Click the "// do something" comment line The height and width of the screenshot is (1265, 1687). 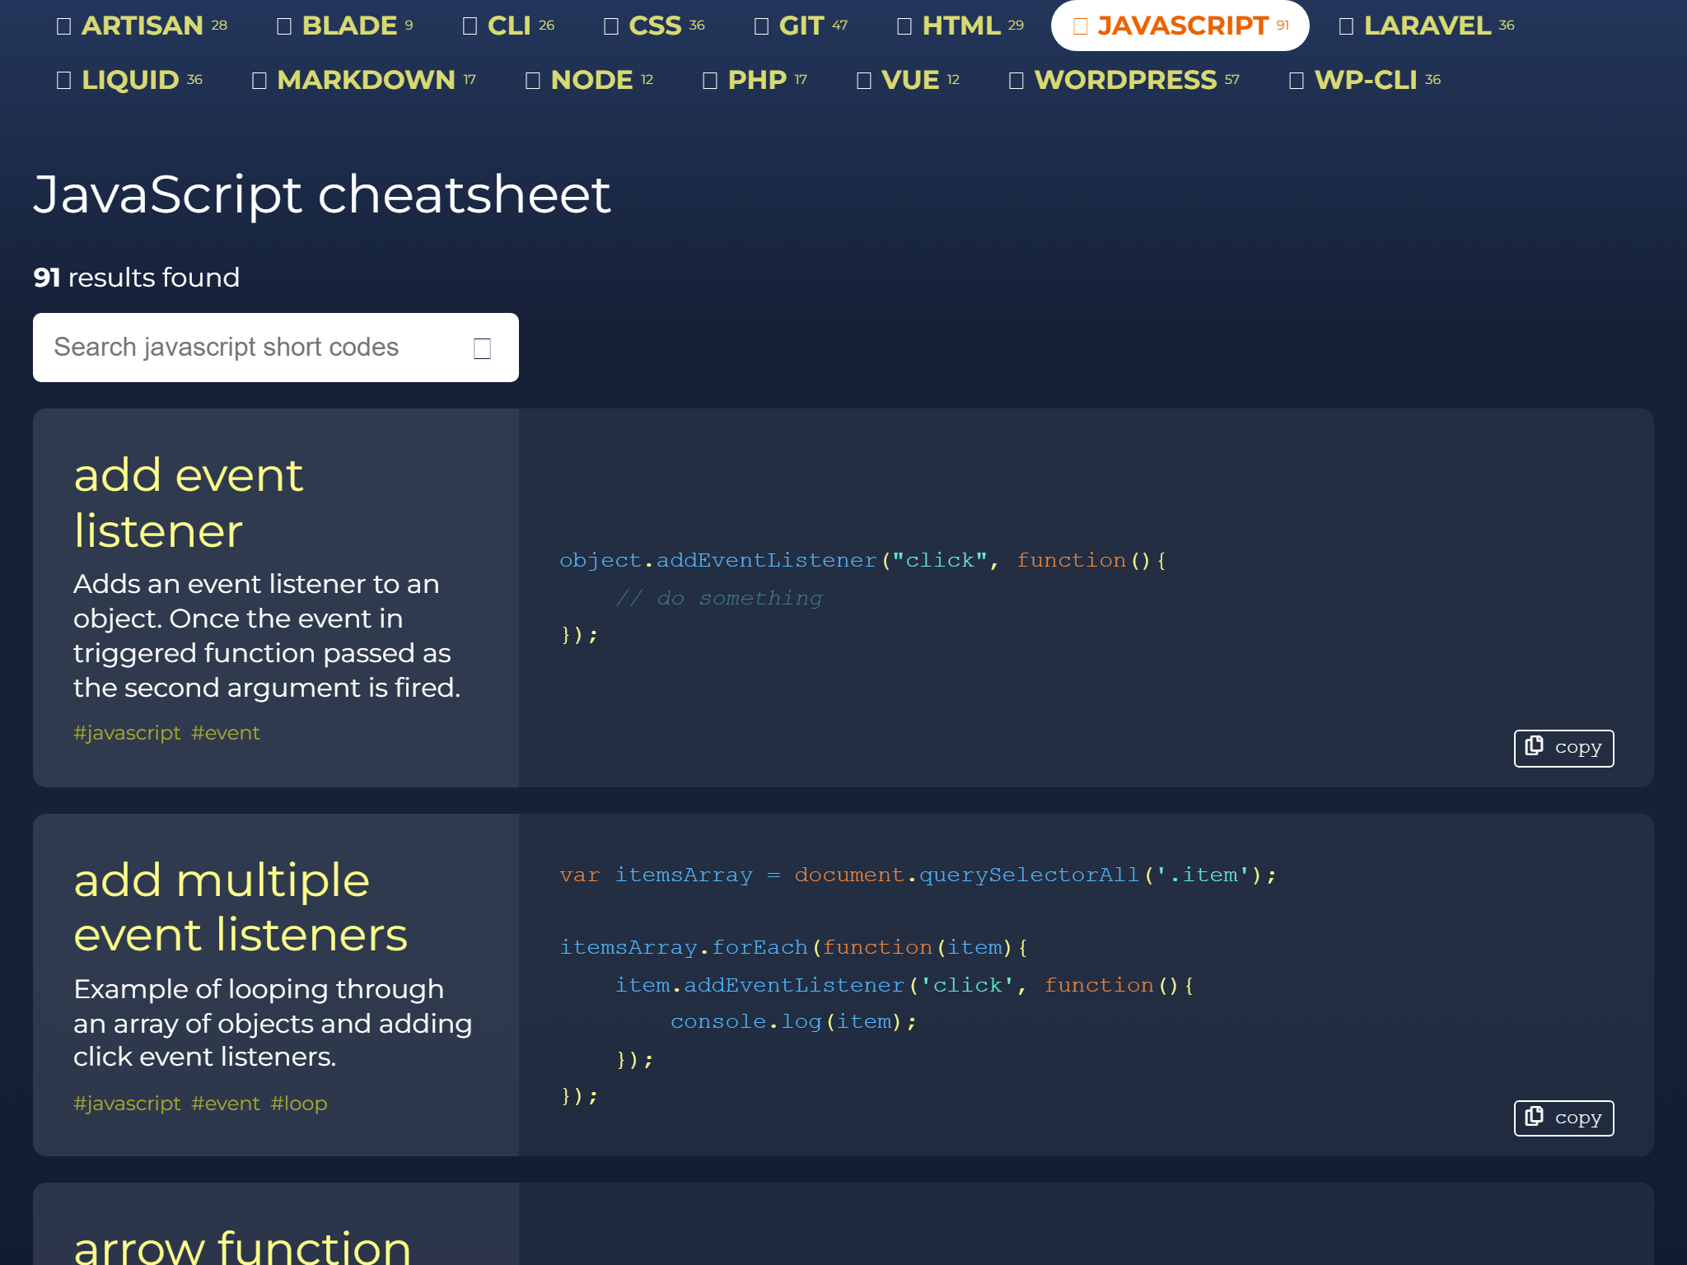(x=719, y=598)
